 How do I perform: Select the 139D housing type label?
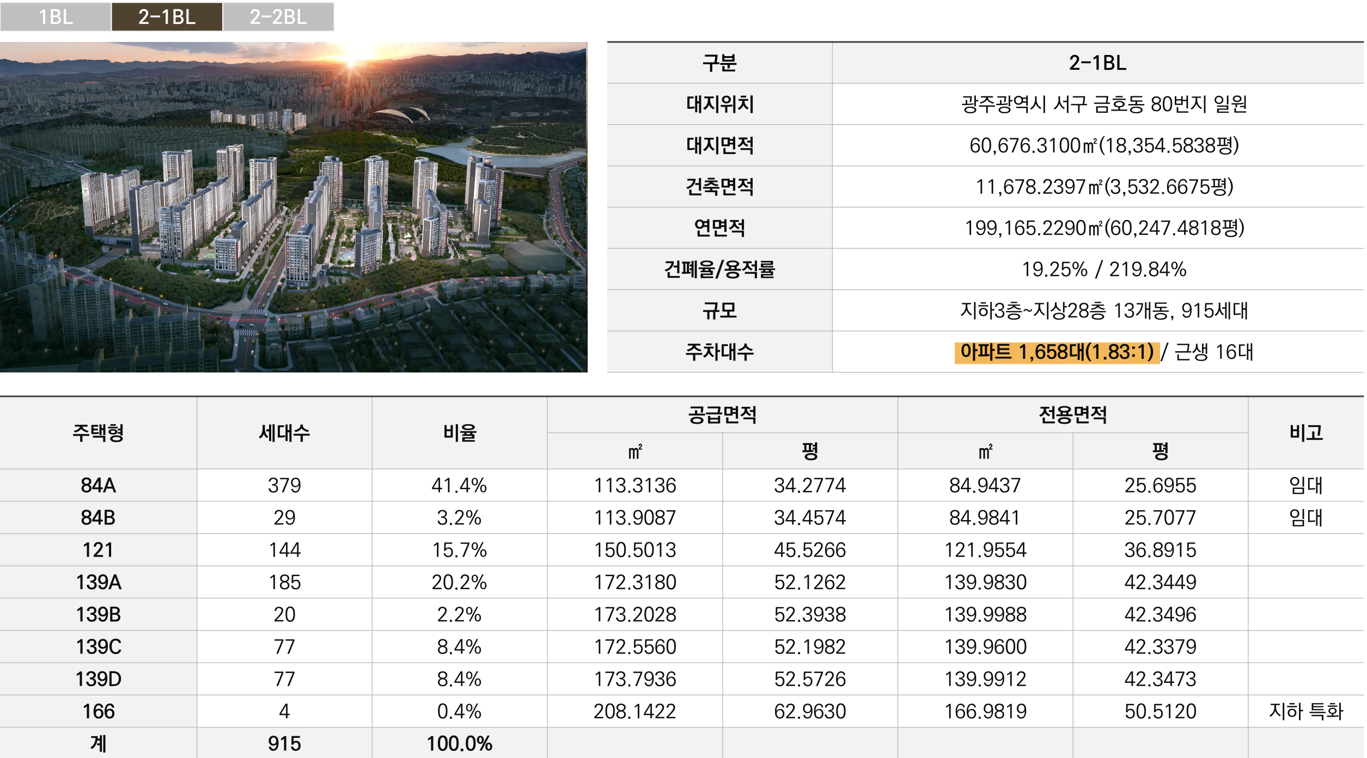pos(98,679)
